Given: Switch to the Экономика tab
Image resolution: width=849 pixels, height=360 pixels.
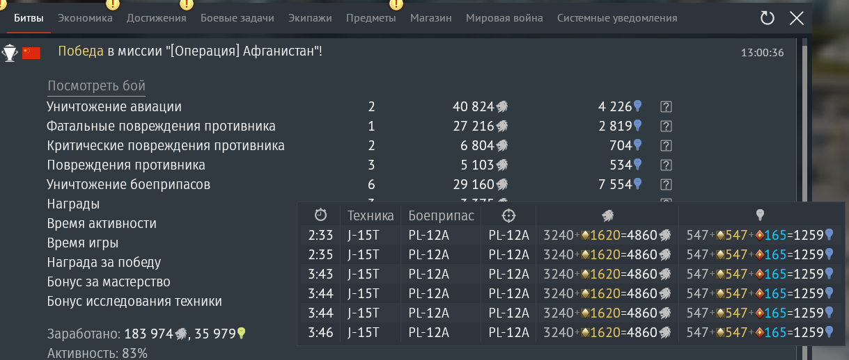Looking at the screenshot, I should coord(85,18).
